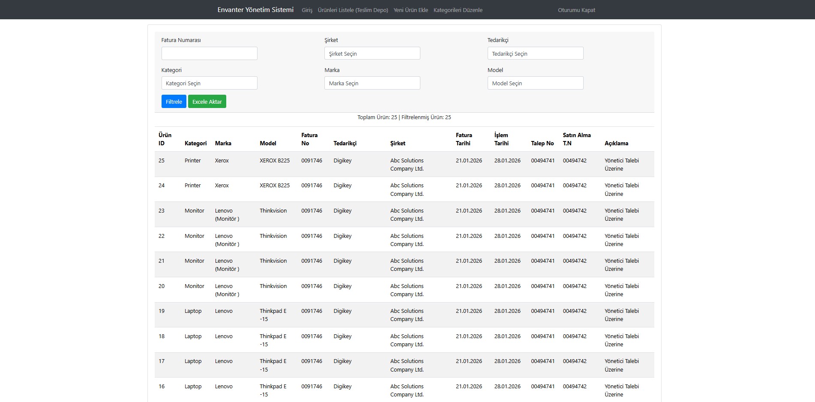The image size is (815, 402).
Task: Click the Envanter Yönetim Sistemi brand title
Action: [255, 10]
